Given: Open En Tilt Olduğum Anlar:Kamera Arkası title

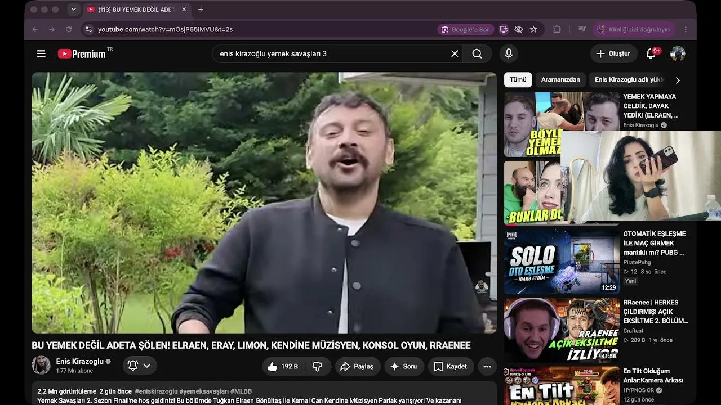Looking at the screenshot, I should [x=653, y=376].
